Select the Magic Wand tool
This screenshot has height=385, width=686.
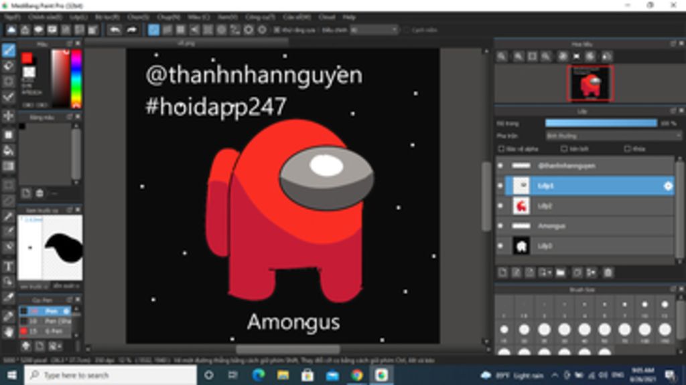point(8,216)
